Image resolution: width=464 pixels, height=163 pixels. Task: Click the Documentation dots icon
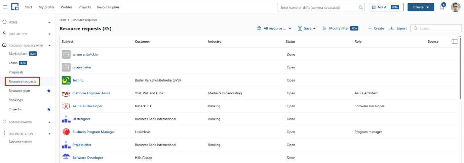coord(4,133)
